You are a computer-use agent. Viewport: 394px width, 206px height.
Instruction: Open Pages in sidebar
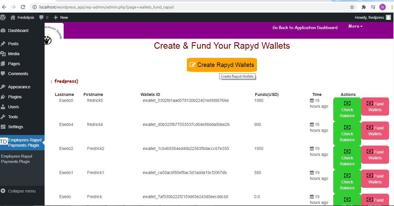pyautogui.click(x=22, y=64)
